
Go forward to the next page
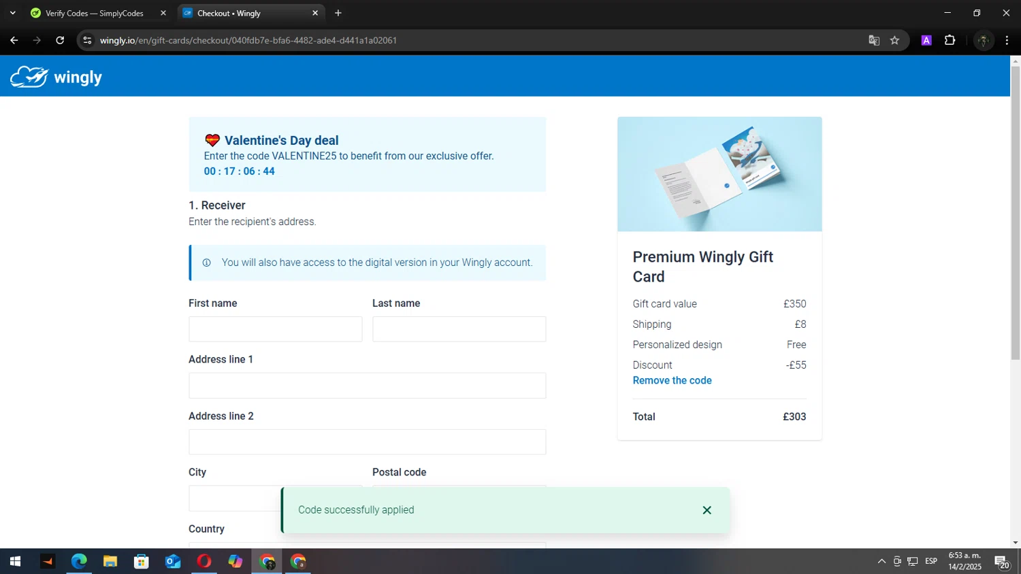pos(37,40)
